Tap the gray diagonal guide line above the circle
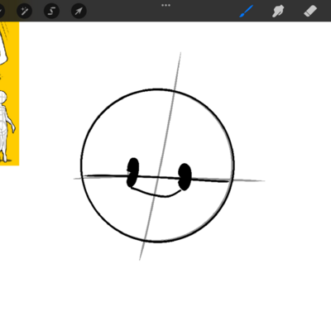 click(x=178, y=70)
